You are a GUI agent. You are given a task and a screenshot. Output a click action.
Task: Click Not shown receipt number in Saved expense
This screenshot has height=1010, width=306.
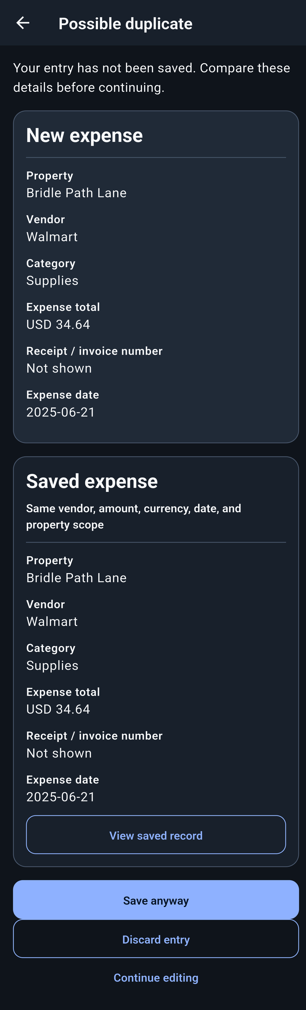59,753
